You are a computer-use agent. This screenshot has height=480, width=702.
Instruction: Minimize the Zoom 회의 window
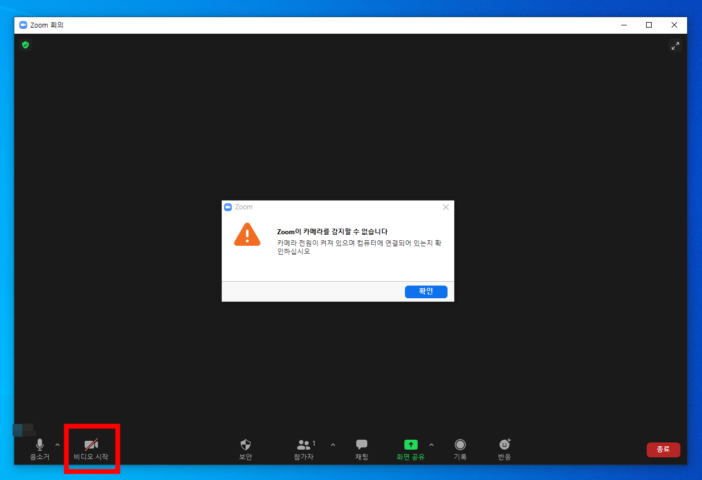(x=624, y=25)
